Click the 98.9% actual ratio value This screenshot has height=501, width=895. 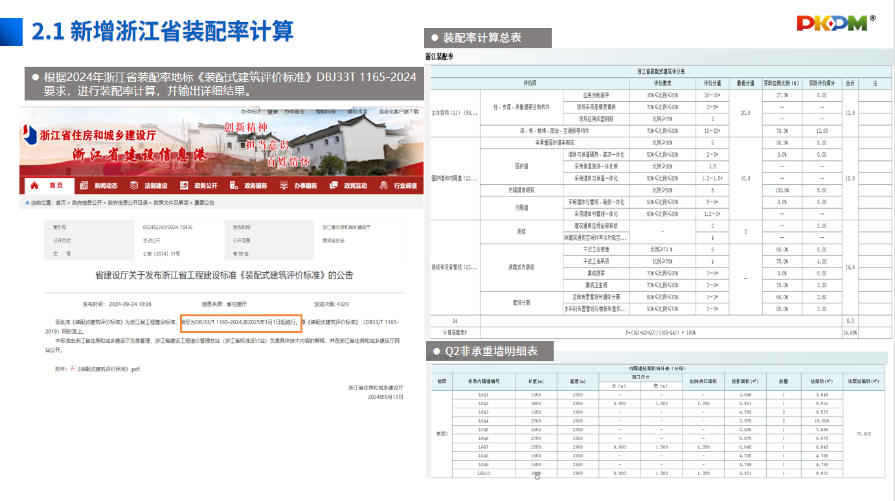782,143
